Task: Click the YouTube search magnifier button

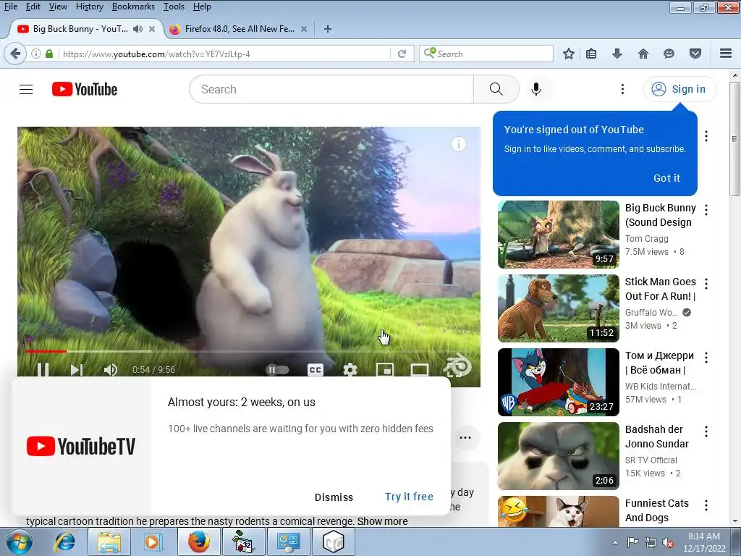Action: 496,89
